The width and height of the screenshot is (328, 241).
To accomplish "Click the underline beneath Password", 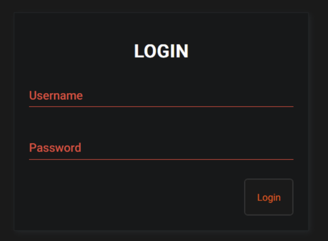I will pos(161,159).
